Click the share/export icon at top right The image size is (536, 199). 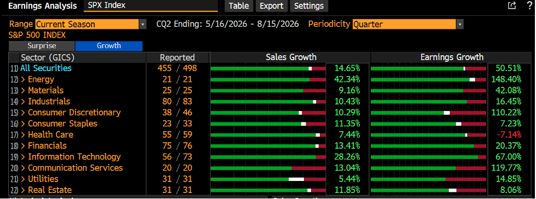(x=512, y=5)
